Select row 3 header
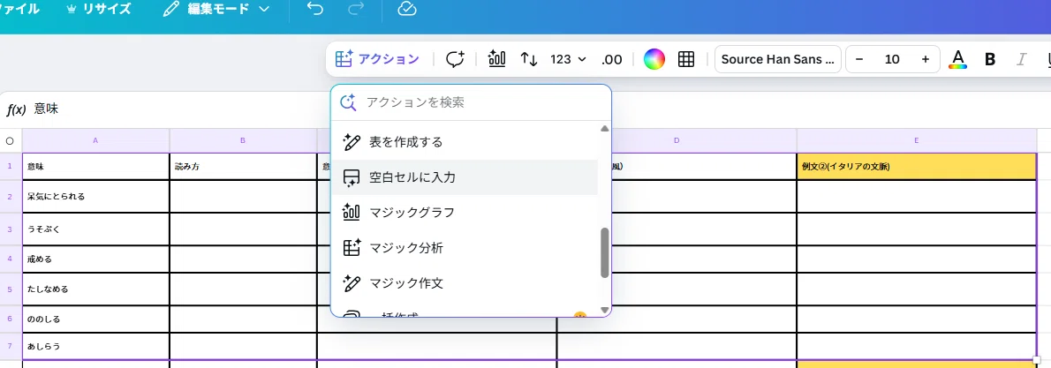This screenshot has height=368, width=1051. pyautogui.click(x=10, y=229)
